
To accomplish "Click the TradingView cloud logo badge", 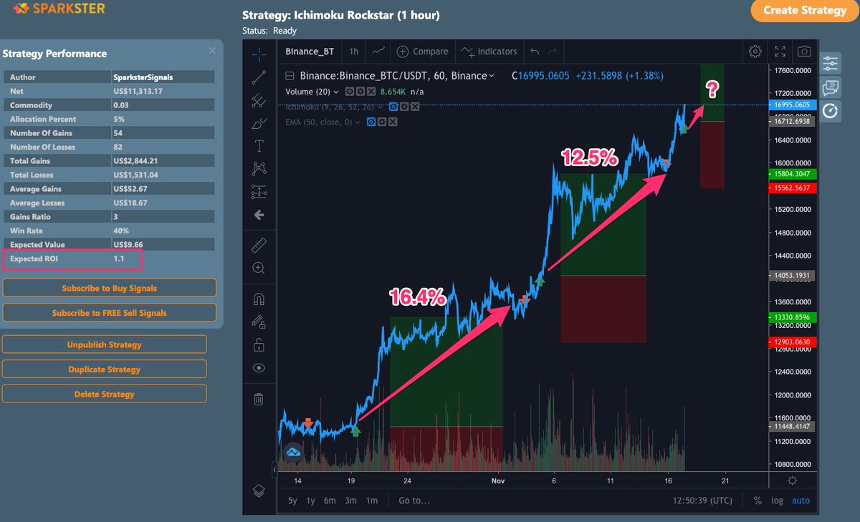I will coord(292,452).
